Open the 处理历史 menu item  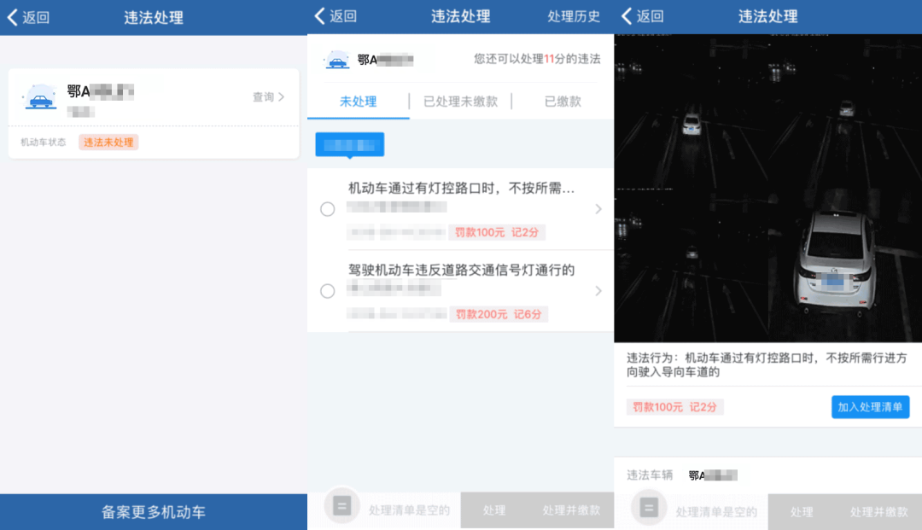tap(573, 16)
